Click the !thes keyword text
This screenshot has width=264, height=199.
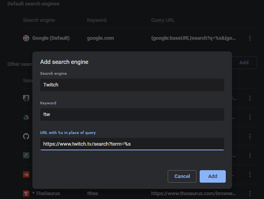coord(92,194)
